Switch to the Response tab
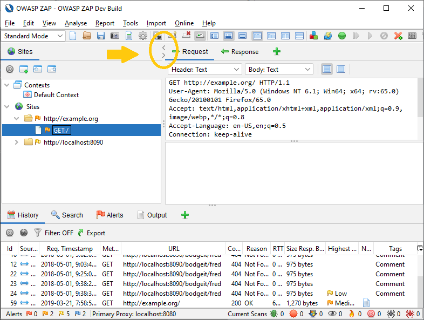Viewport: 424px width, 320px height. 240,52
